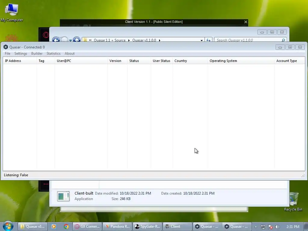This screenshot has height=231, width=308.
Task: Click volume speaker tray icon
Action: click(277, 227)
